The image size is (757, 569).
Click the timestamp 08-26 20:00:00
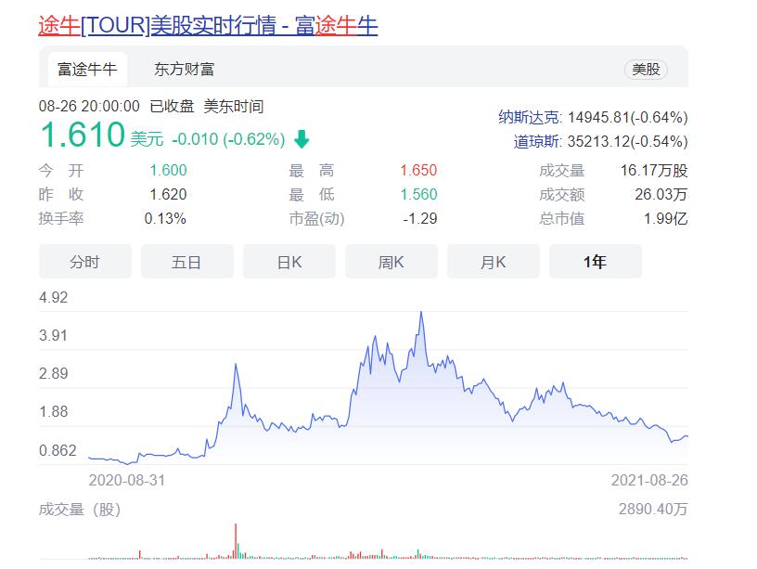[x=89, y=106]
